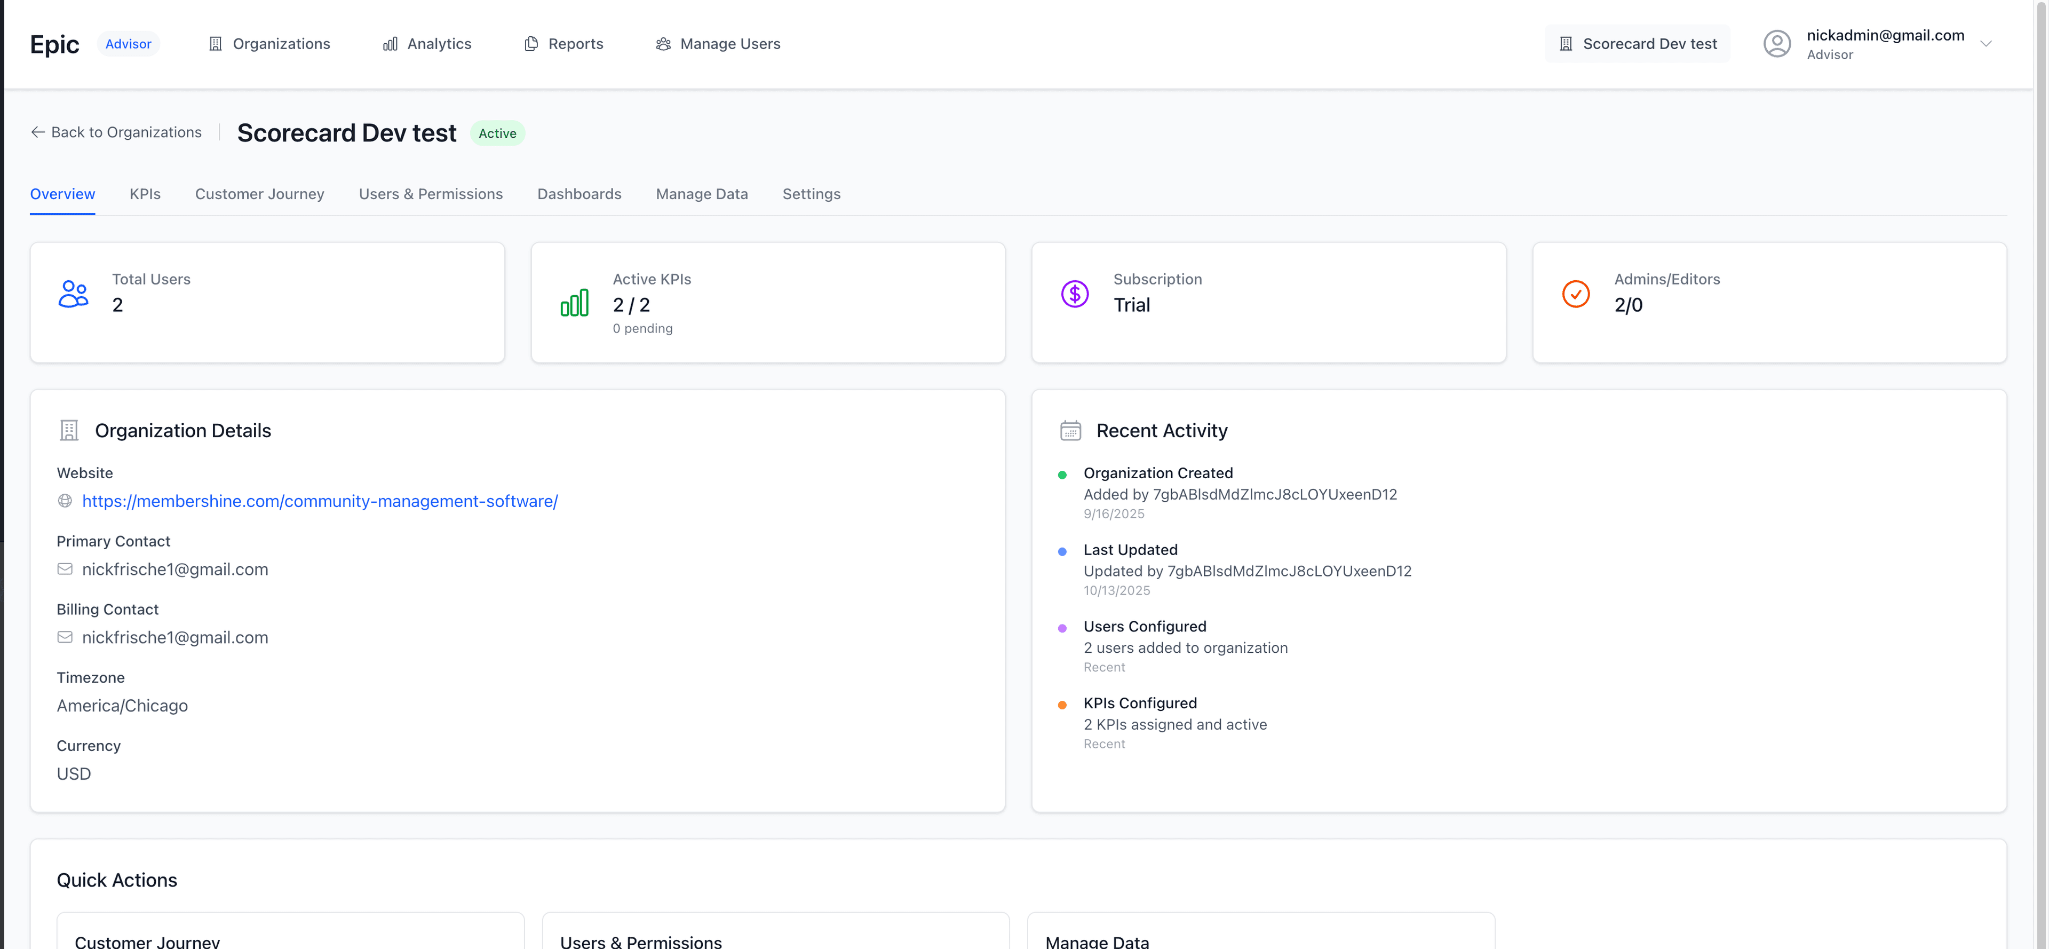Image resolution: width=2049 pixels, height=949 pixels.
Task: Select the Analytics bar chart icon
Action: click(x=390, y=44)
